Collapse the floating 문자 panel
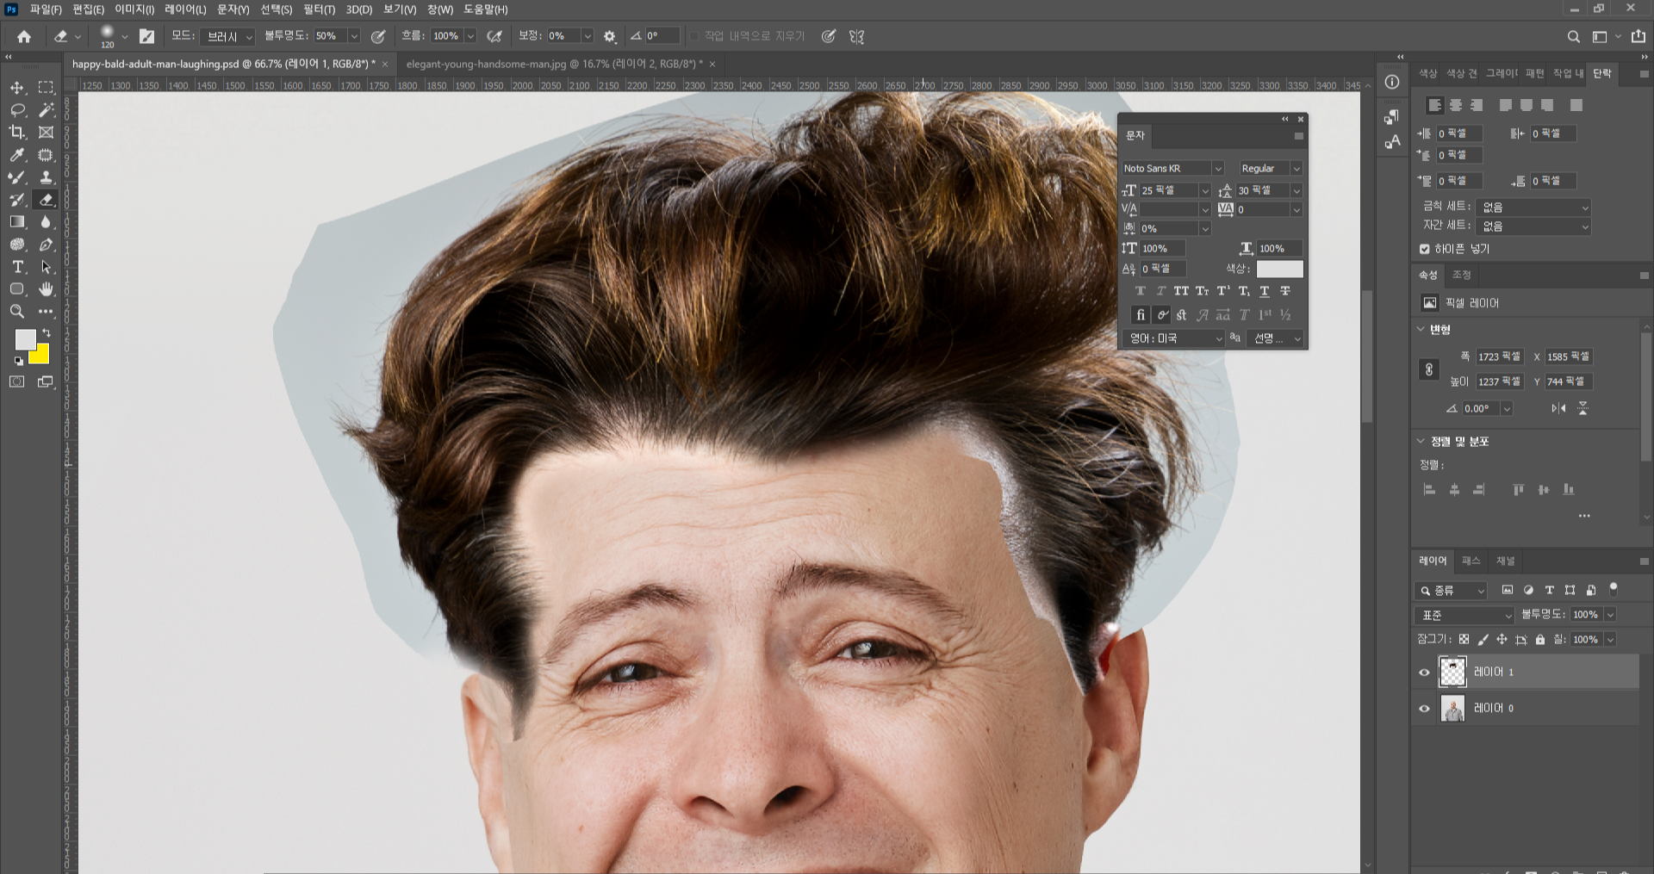The image size is (1654, 874). (1284, 119)
